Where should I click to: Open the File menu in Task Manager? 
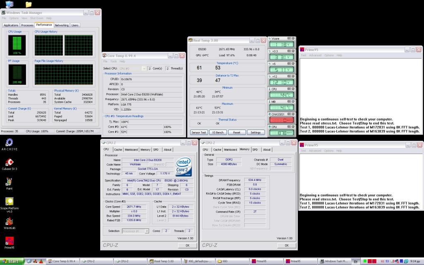pyautogui.click(x=4, y=18)
